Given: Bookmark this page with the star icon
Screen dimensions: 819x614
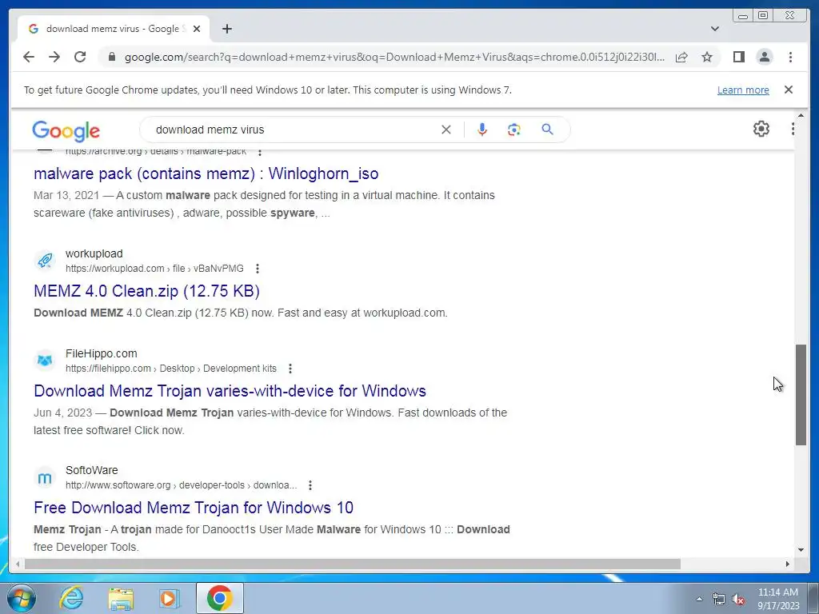Looking at the screenshot, I should pos(707,57).
